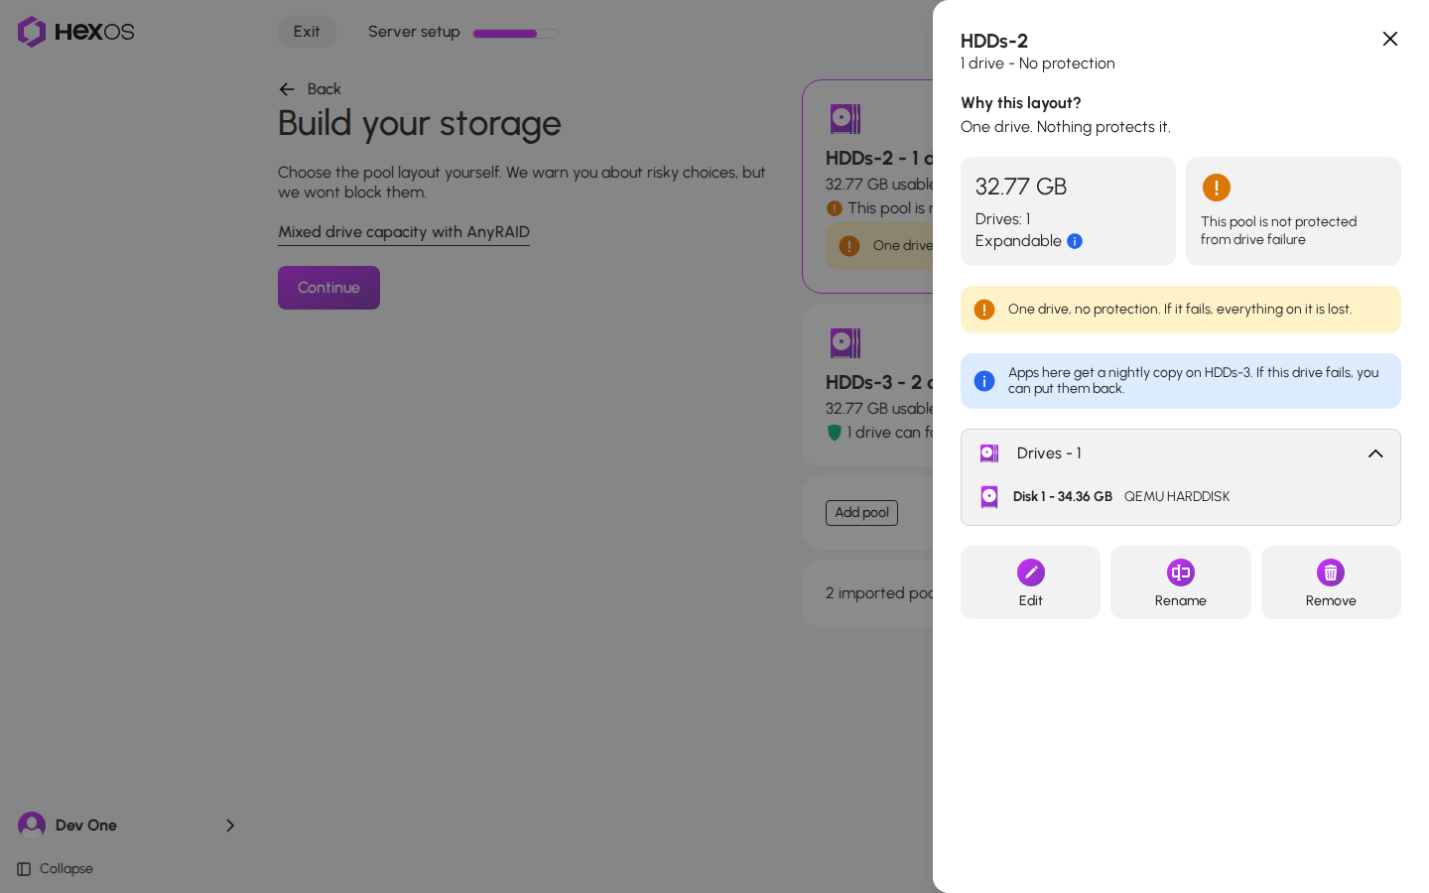
Task: Click the 'Why this layout?' heading
Action: (1021, 103)
